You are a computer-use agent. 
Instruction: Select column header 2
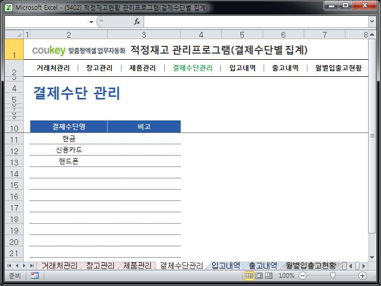[68, 35]
